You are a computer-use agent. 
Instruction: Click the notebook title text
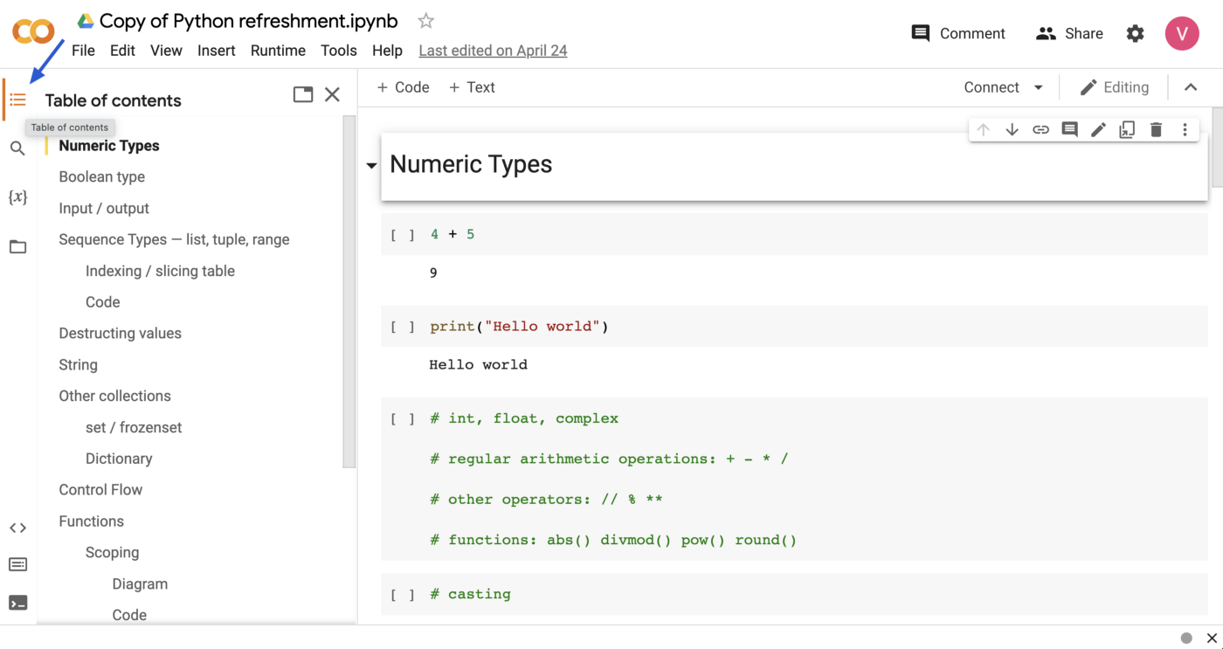[x=248, y=20]
